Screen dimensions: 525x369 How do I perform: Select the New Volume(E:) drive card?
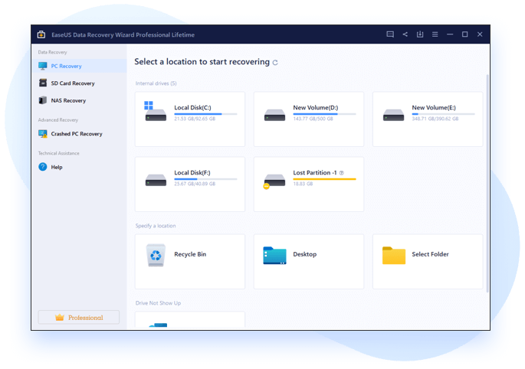428,119
